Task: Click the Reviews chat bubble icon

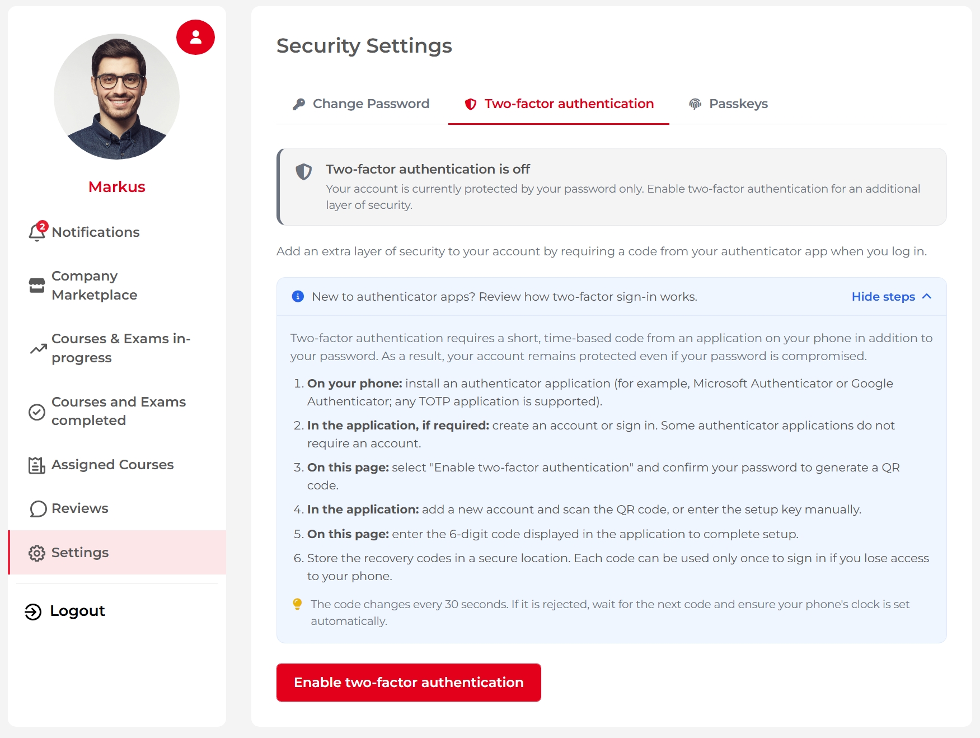Action: pos(38,509)
